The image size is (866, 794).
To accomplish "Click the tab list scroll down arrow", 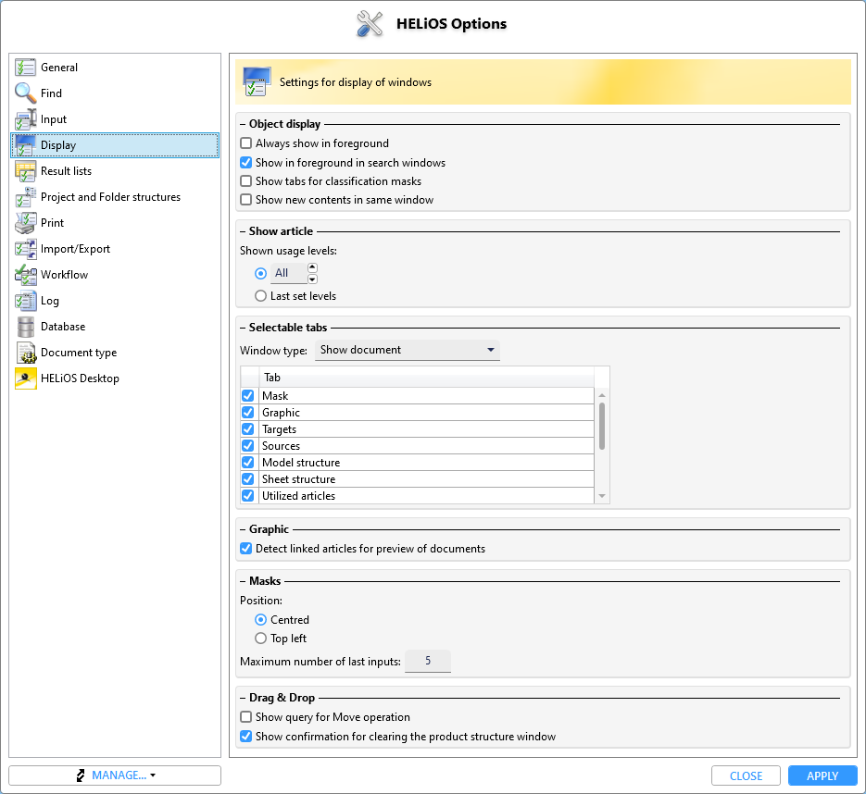I will pyautogui.click(x=602, y=496).
